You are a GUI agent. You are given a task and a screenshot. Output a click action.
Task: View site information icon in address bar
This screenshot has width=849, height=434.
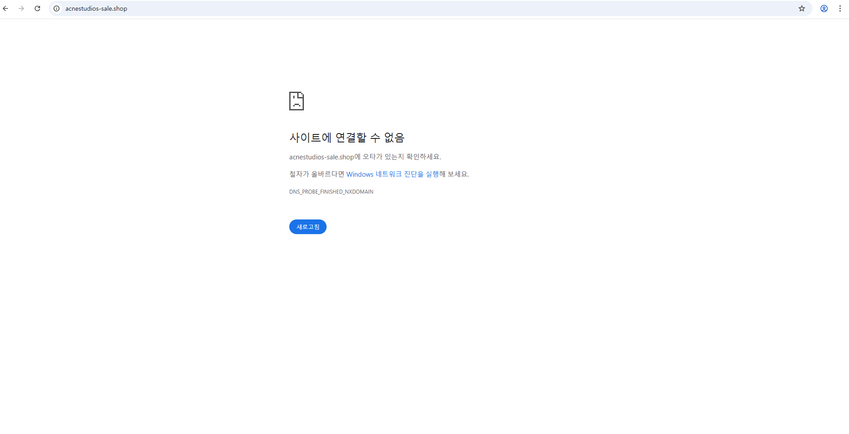pos(57,8)
